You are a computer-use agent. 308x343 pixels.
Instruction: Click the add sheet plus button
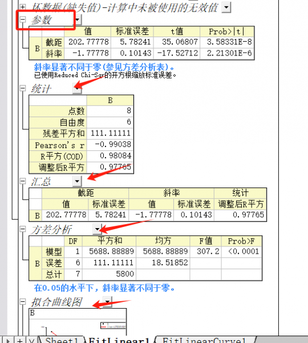20,340
